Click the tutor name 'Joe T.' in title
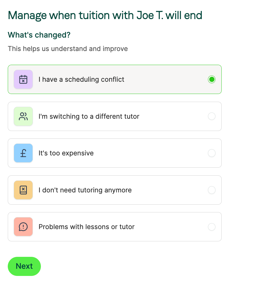 pos(150,16)
